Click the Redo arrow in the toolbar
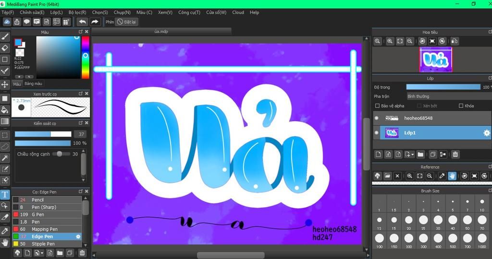Image resolution: width=492 pixels, height=259 pixels. [x=95, y=22]
